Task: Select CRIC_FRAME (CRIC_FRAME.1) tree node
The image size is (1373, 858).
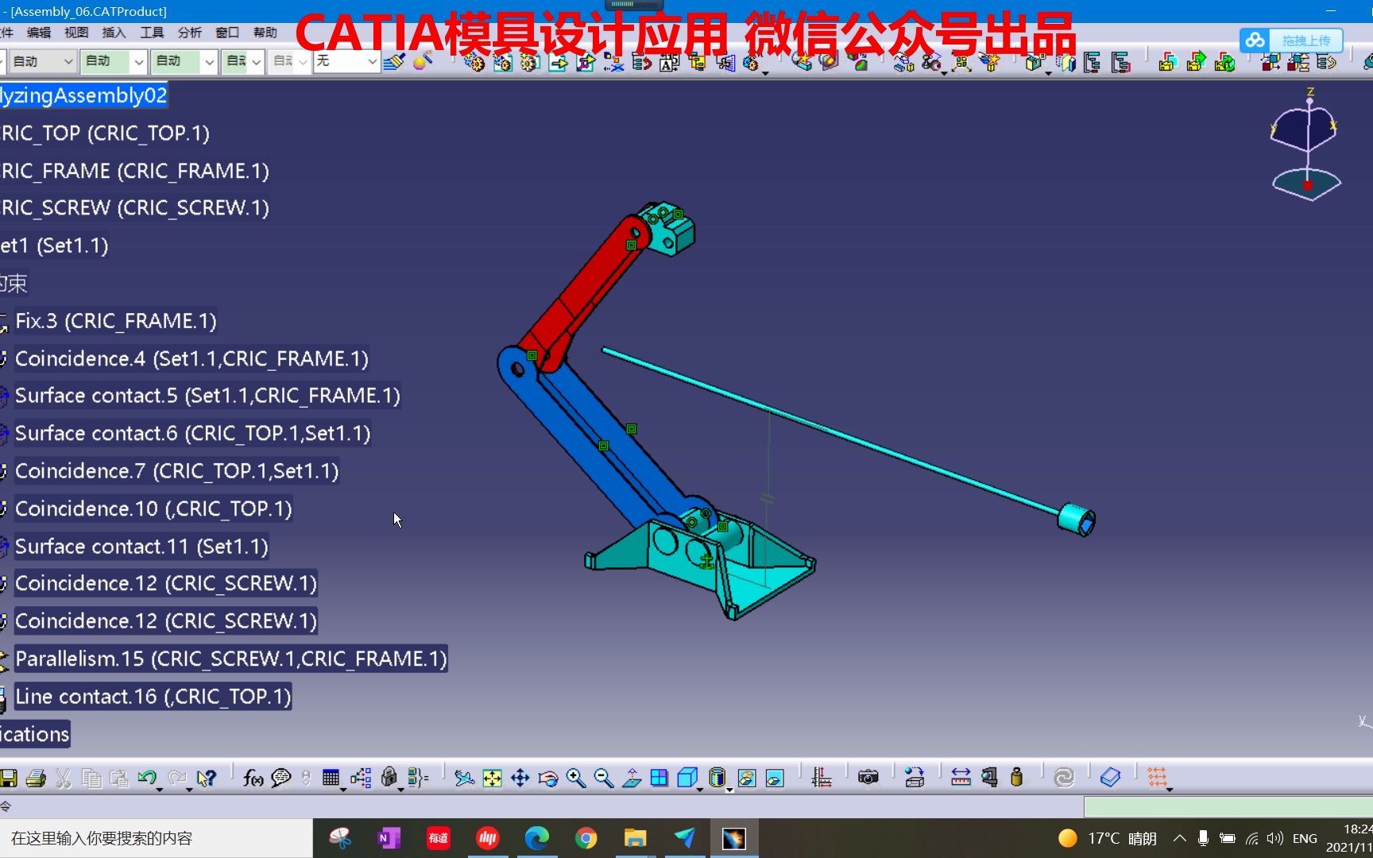Action: tap(135, 171)
